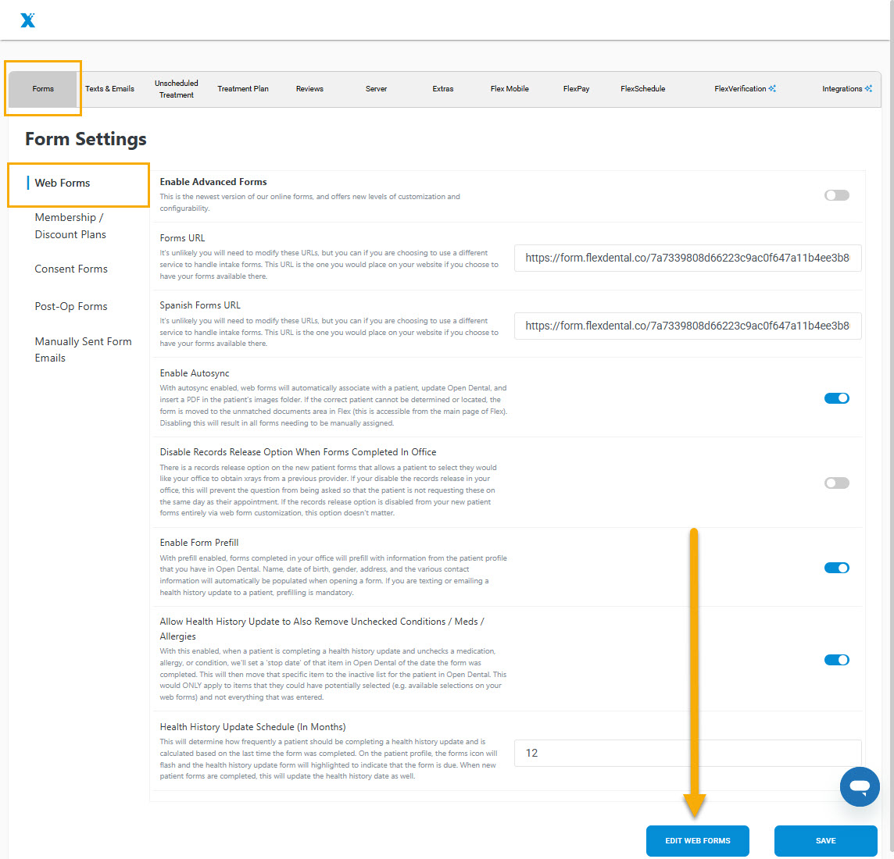Click the Spanish Forms URL label
The height and width of the screenshot is (859, 894).
pyautogui.click(x=200, y=305)
